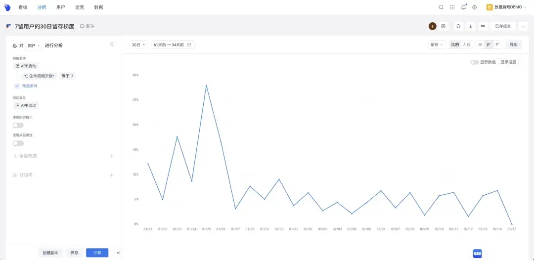Image resolution: width=534 pixels, height=260 pixels.
Task: Select 比例 display mode
Action: 455,44
